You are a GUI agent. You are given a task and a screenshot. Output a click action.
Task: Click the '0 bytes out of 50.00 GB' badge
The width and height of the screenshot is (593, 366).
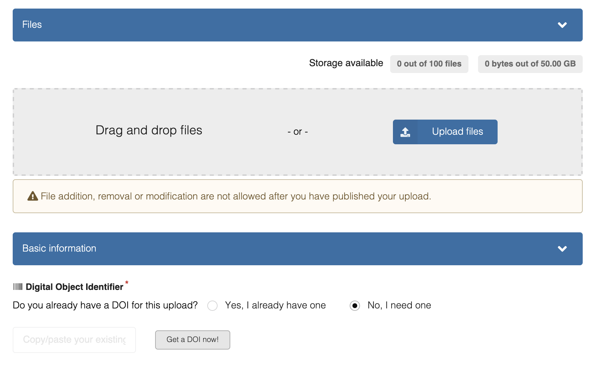[x=530, y=64]
